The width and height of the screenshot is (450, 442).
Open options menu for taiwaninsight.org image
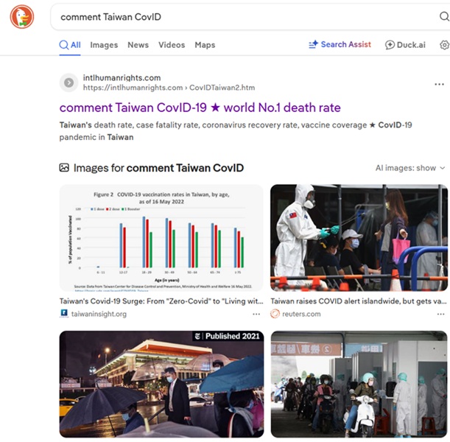coord(256,314)
